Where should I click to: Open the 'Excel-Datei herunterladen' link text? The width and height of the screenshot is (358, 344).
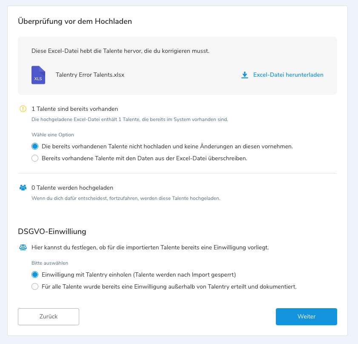coord(288,75)
